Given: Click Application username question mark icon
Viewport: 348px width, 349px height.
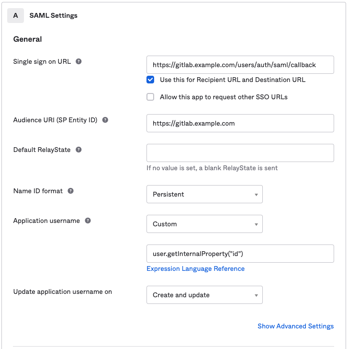Looking at the screenshot, I should pyautogui.click(x=88, y=221).
